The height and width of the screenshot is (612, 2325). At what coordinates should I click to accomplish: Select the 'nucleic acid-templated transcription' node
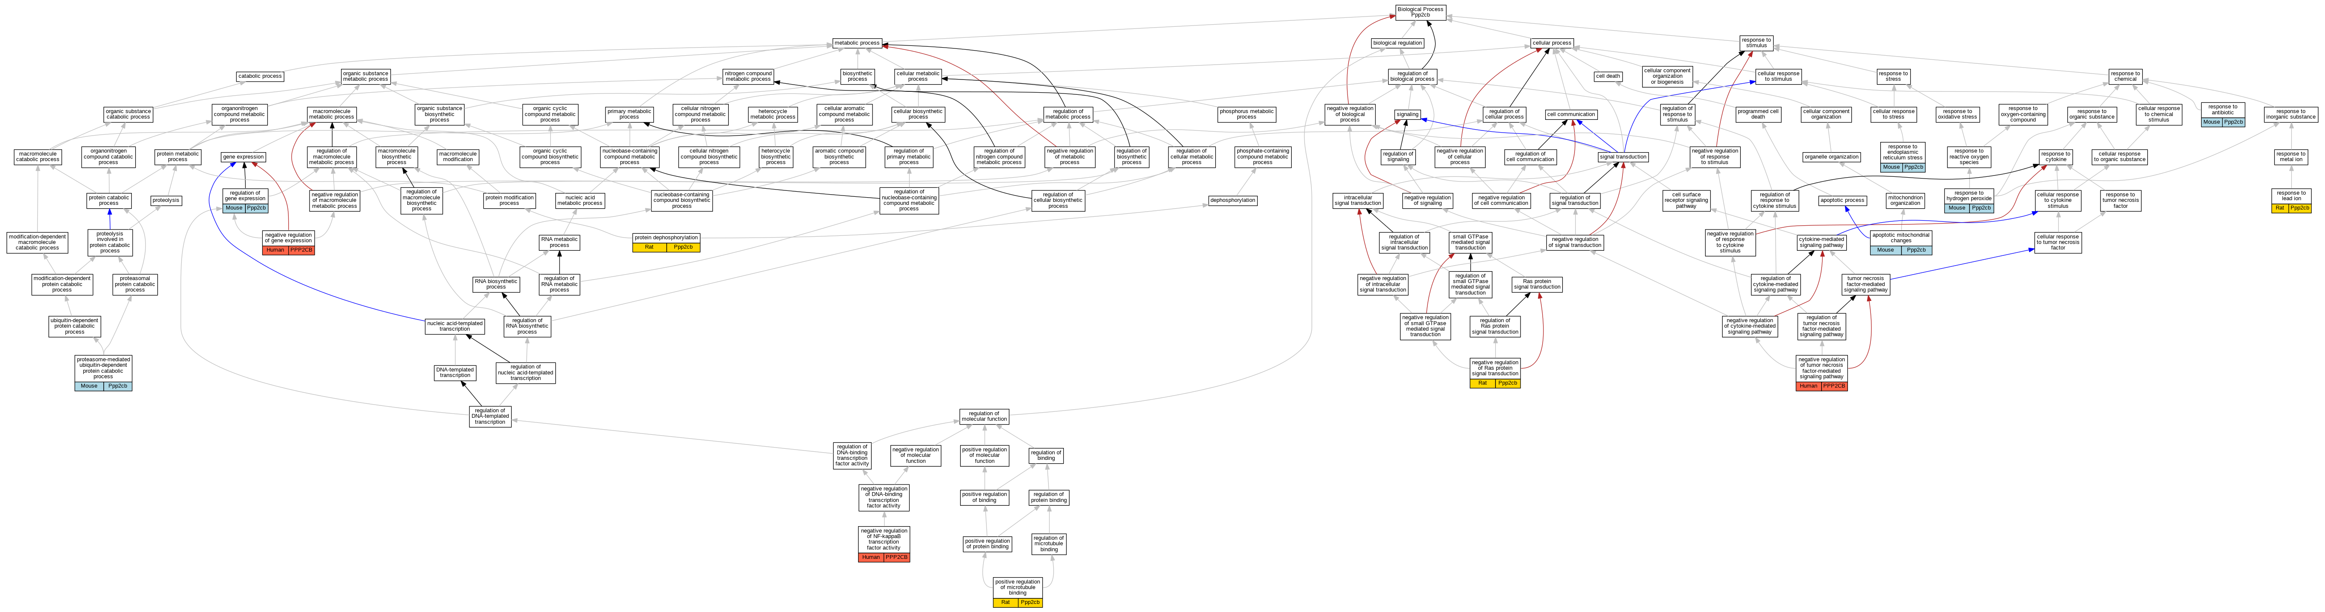[x=455, y=327]
